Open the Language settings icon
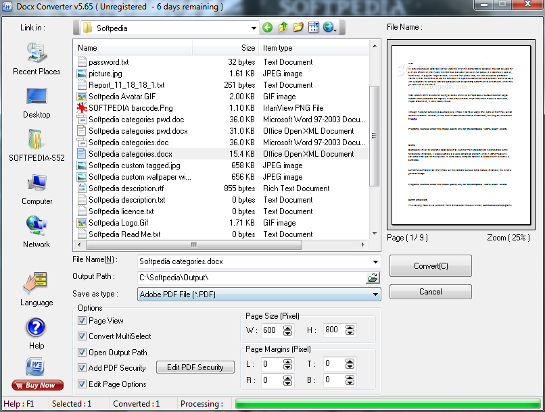Viewport: 545px width, 412px height. point(37,289)
